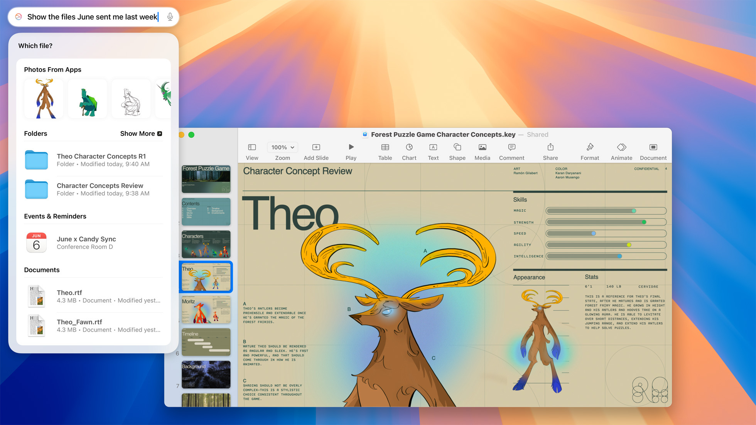Select the Document panel tab
The width and height of the screenshot is (756, 425).
[653, 151]
